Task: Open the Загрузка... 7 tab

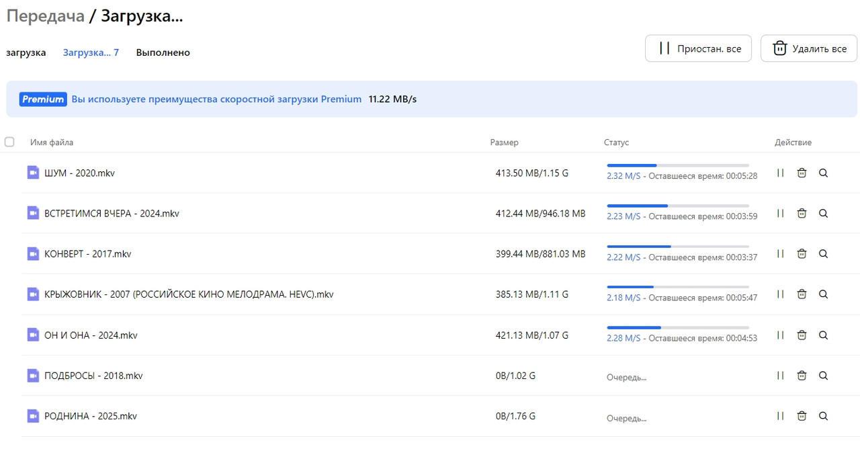Action: (91, 52)
